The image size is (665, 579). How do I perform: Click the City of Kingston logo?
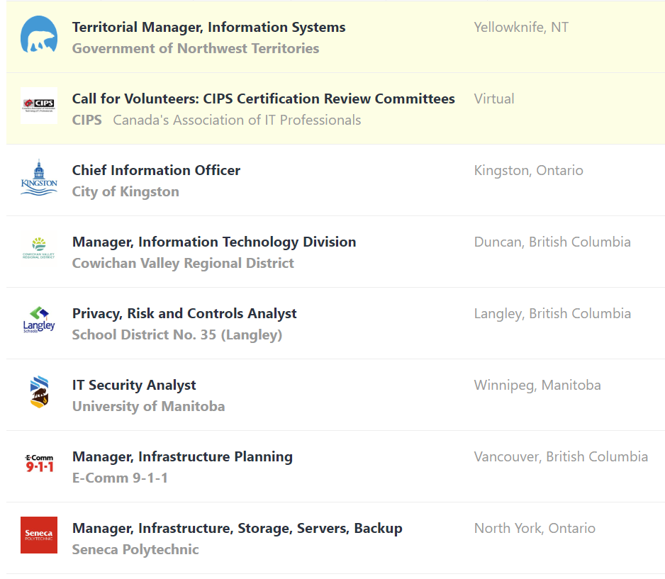click(39, 178)
